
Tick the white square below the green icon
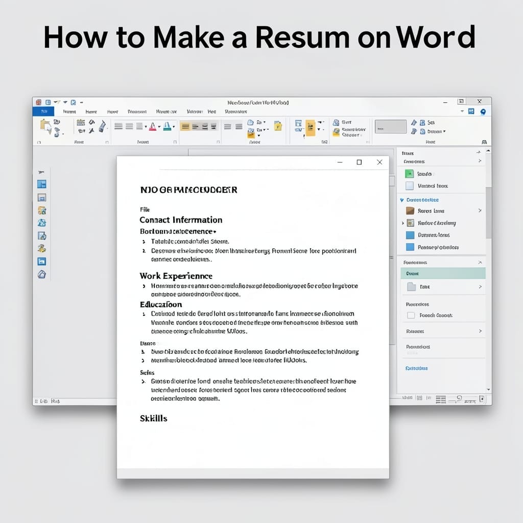click(409, 186)
